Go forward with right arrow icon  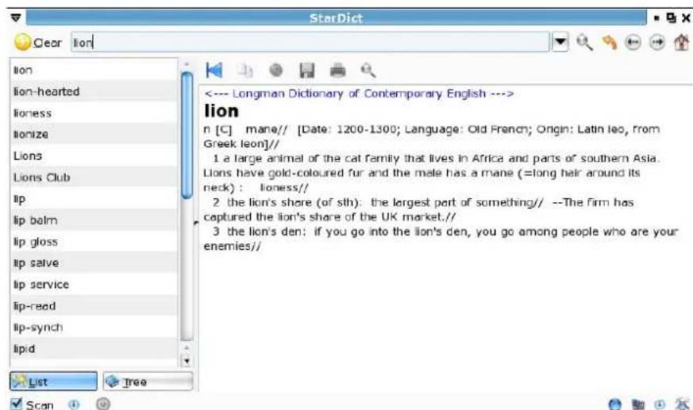657,43
